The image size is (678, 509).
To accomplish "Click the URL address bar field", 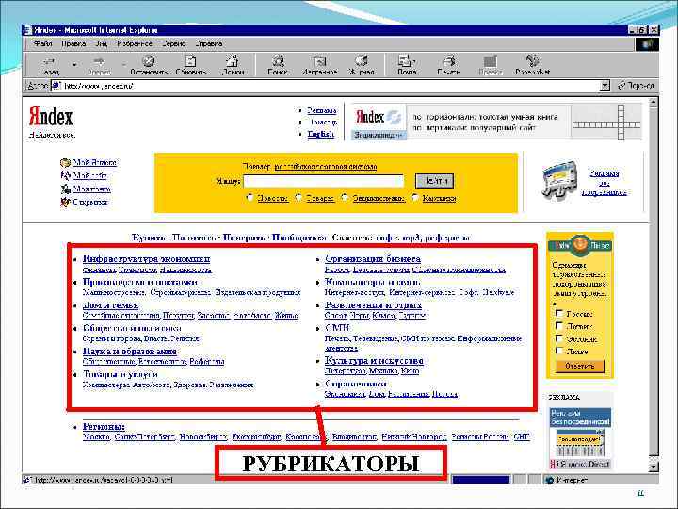I will [331, 86].
